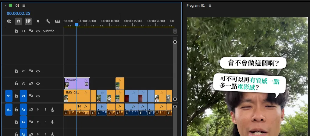
Task: Click the caption track scroll handle
Action: (175, 31)
